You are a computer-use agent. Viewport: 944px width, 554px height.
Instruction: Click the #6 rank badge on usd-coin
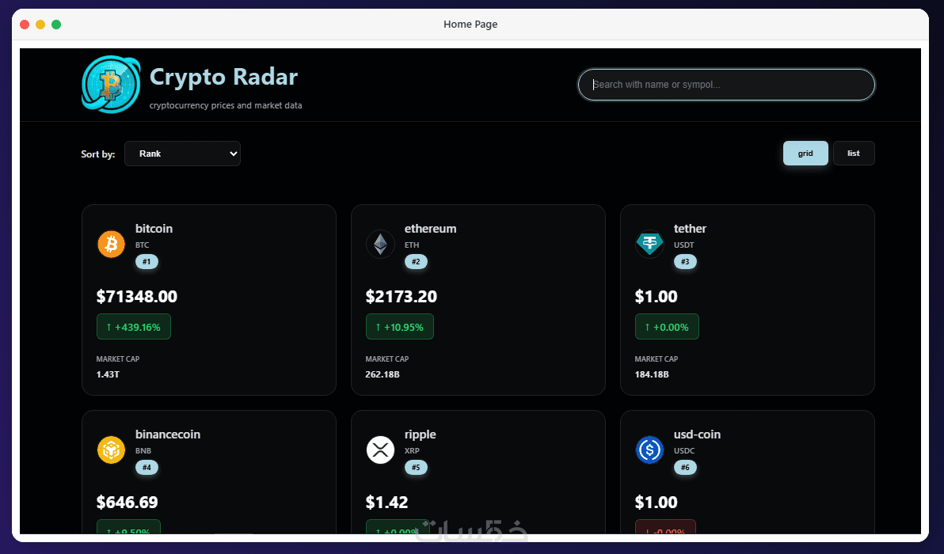(x=685, y=468)
